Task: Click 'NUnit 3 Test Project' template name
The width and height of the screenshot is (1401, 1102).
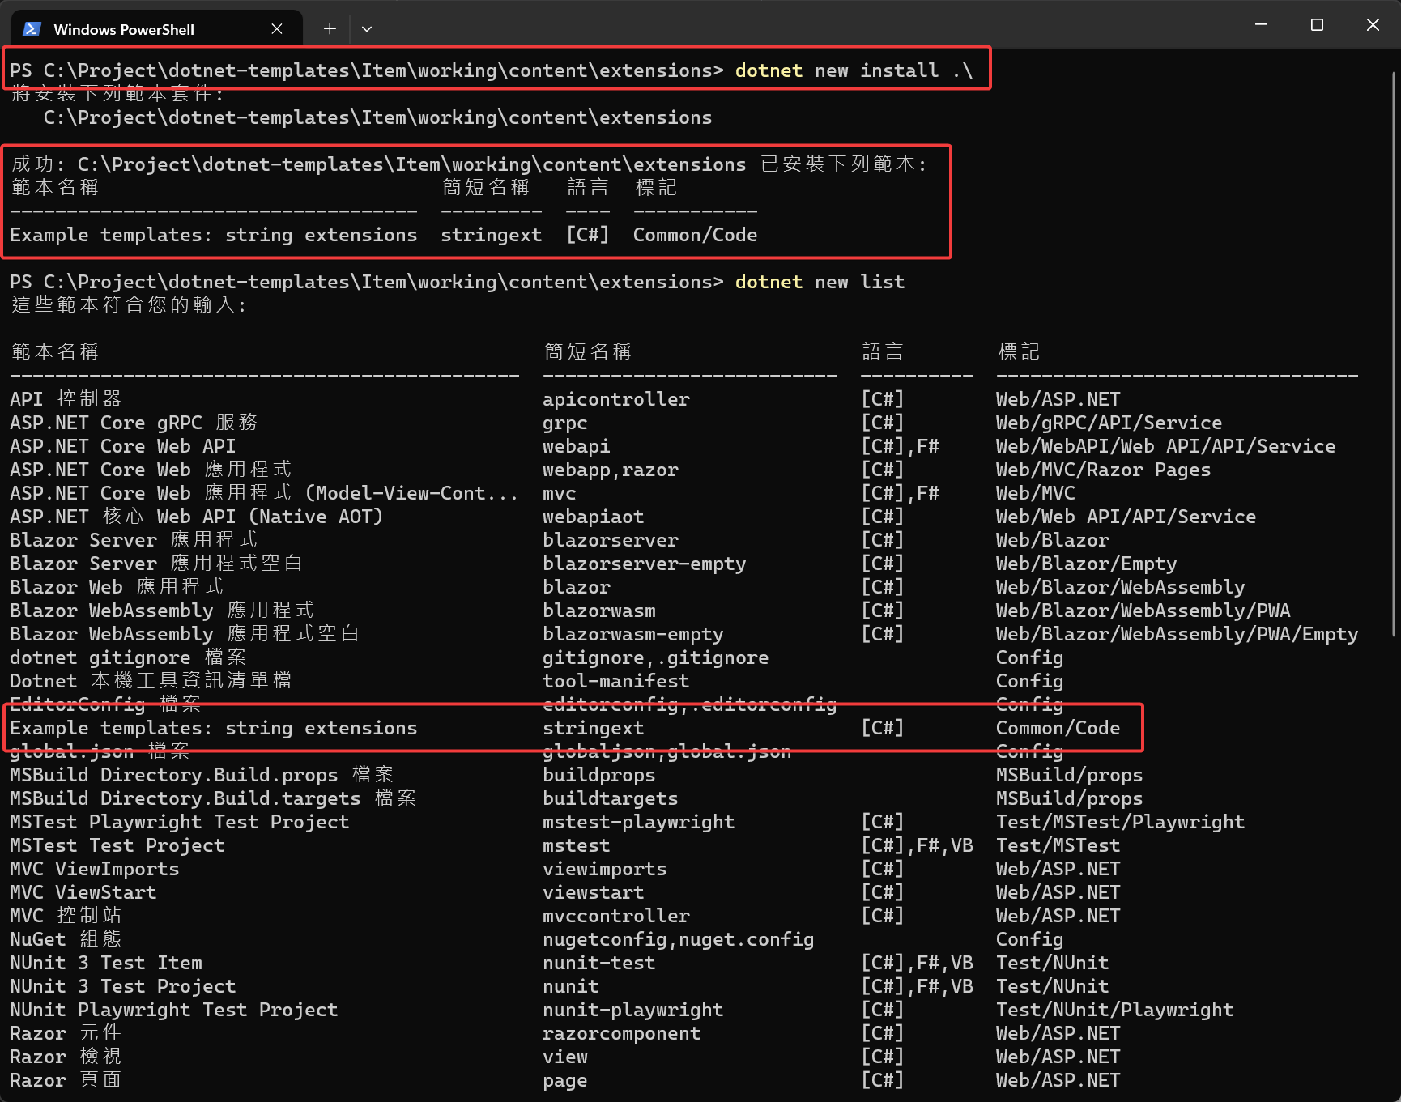Action: 123,986
